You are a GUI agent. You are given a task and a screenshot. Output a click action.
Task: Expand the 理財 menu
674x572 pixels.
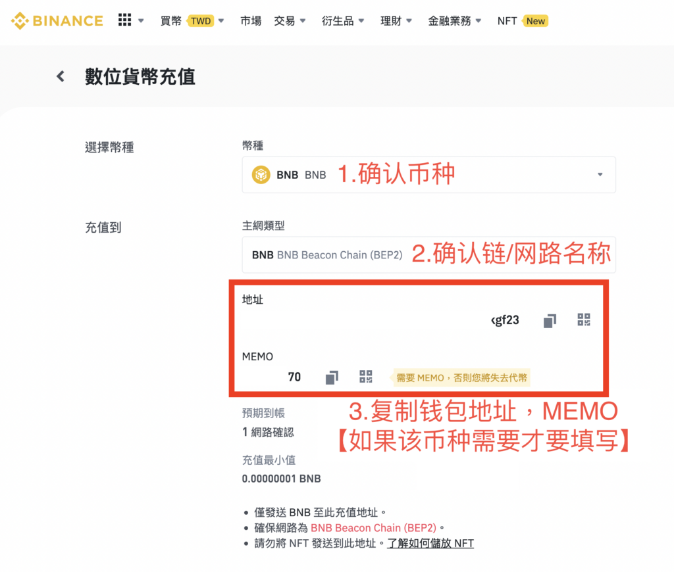[396, 20]
